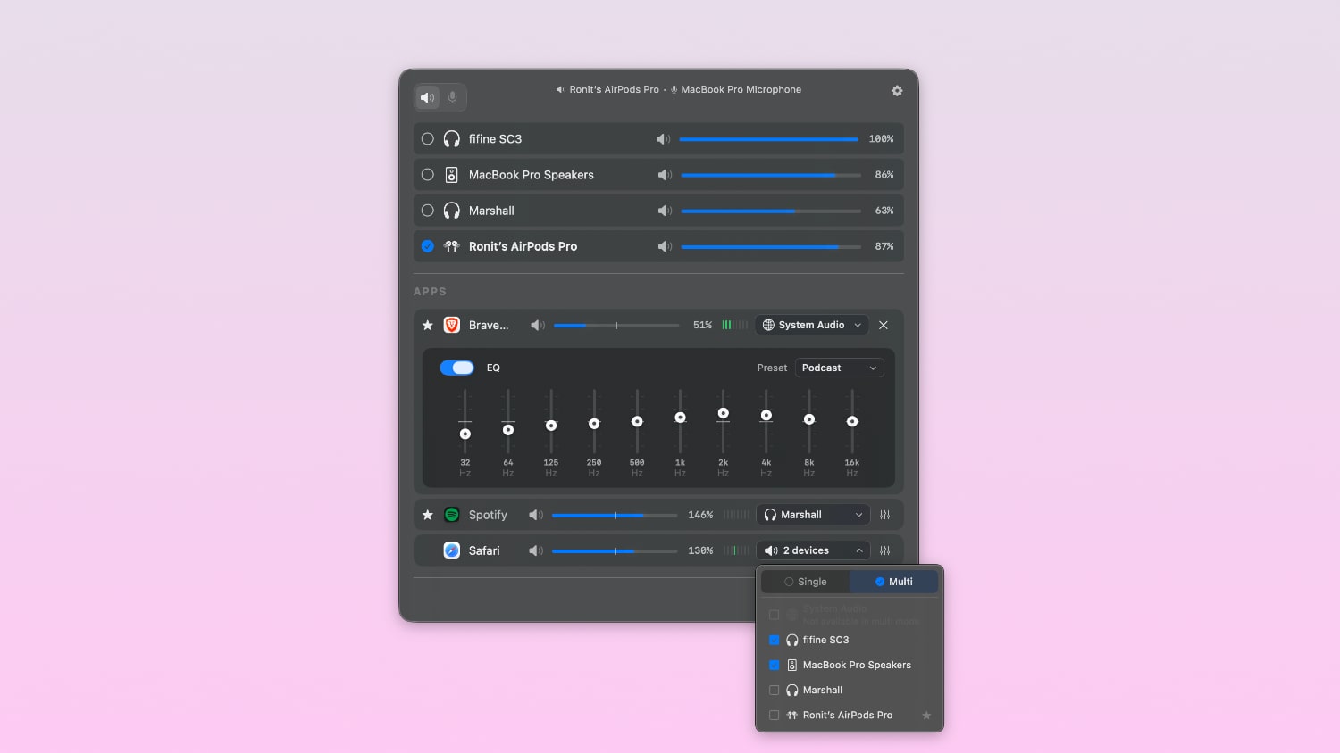Screen dimensions: 1340x753
Task: Unfavorite Spotify with the star icon
Action: 428,515
